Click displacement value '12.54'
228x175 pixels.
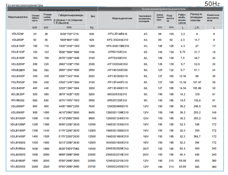[183, 76]
